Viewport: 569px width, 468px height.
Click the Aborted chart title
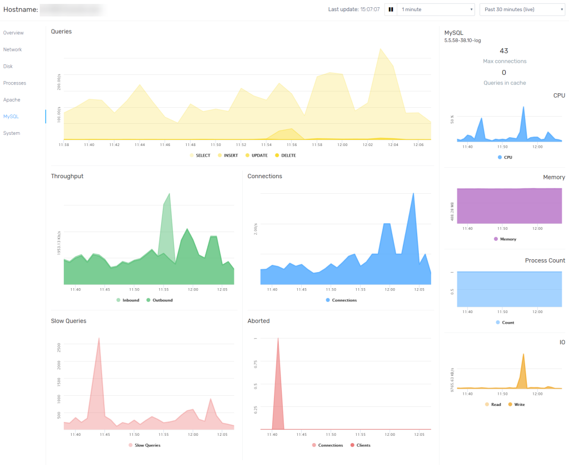pos(259,321)
